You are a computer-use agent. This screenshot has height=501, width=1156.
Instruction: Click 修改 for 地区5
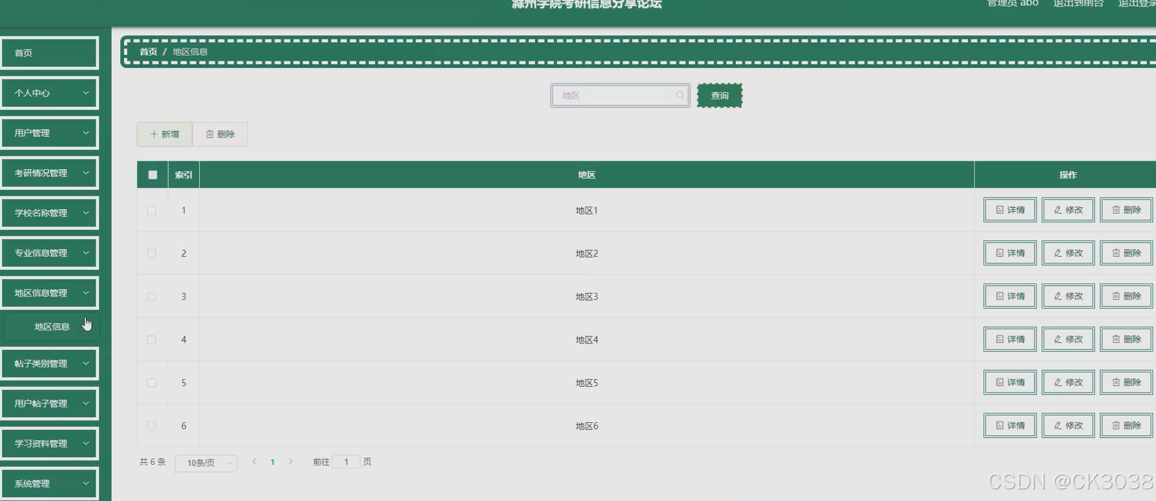point(1068,382)
